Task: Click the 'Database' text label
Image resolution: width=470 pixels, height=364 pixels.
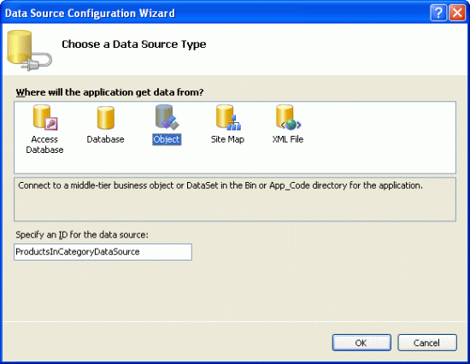Action: point(105,139)
